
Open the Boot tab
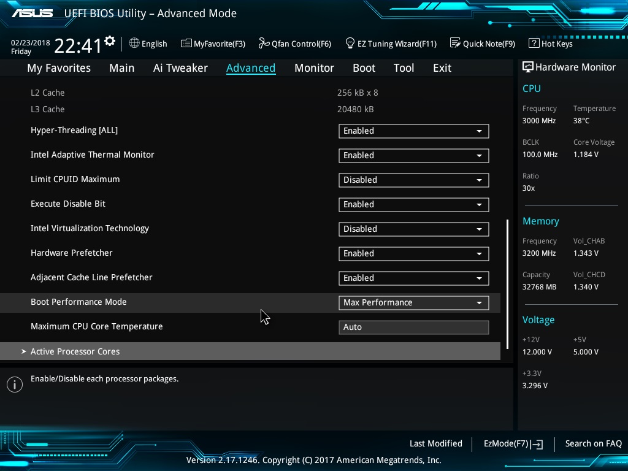364,68
